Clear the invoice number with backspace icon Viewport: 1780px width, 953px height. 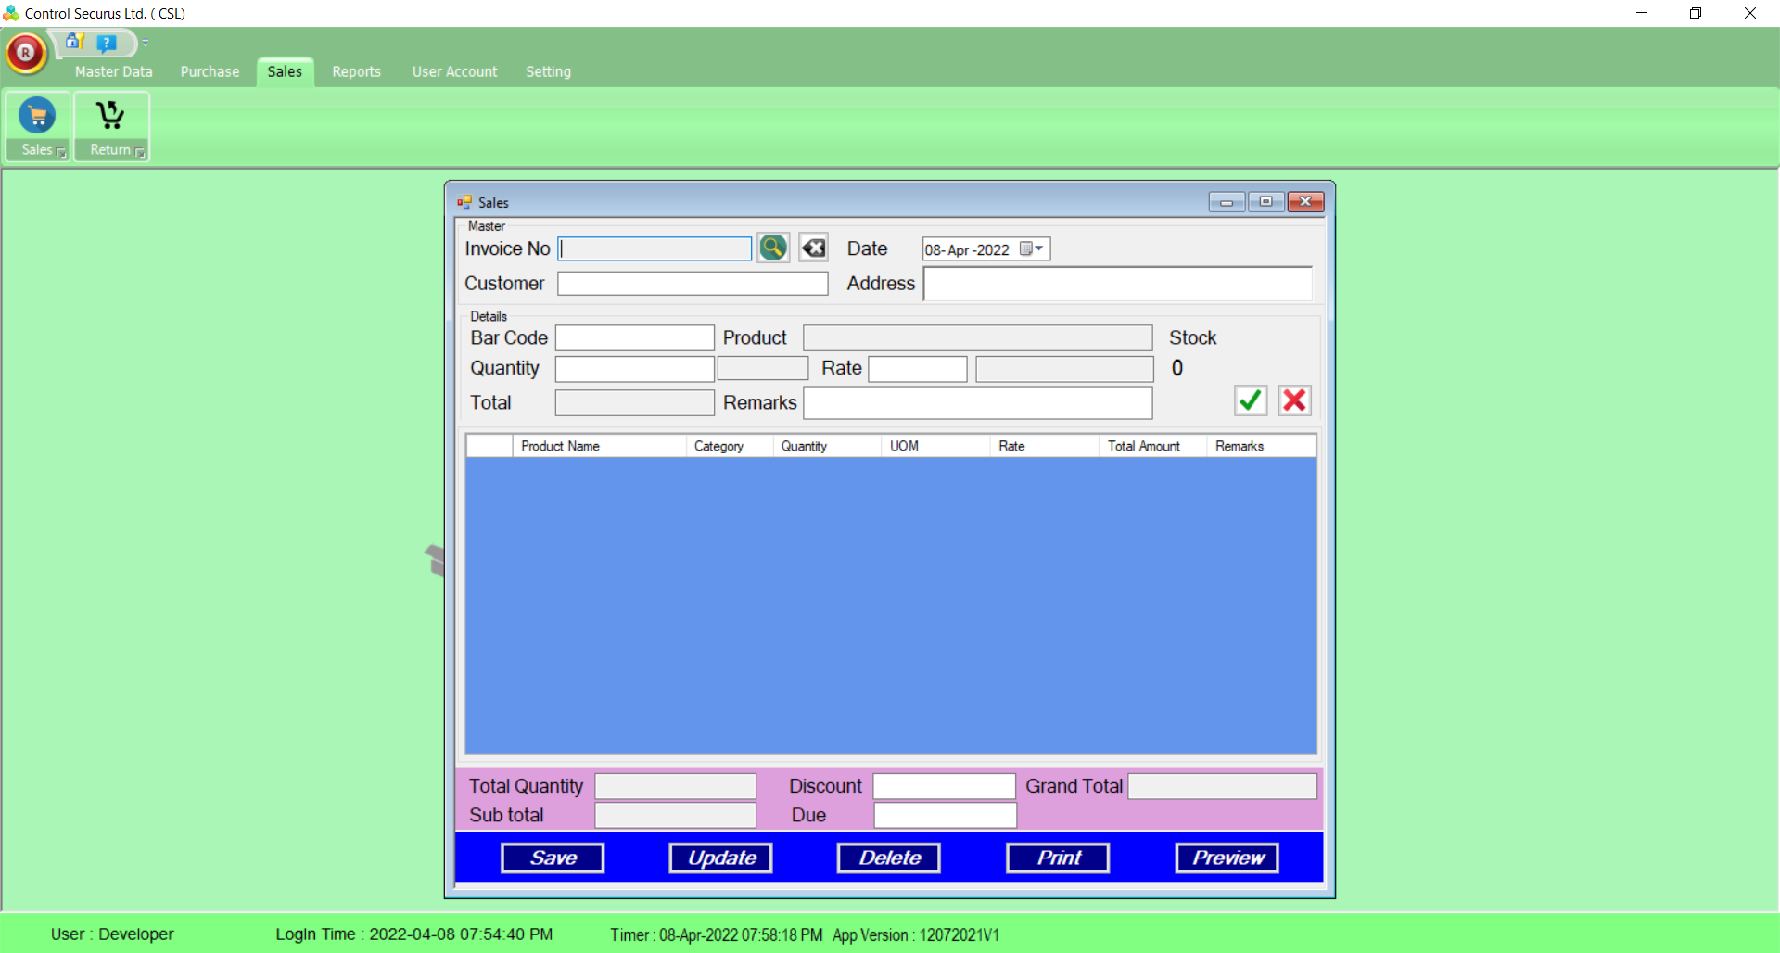813,248
